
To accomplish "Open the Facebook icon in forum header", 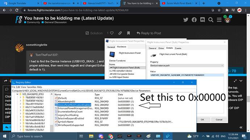I will point(194,20).
